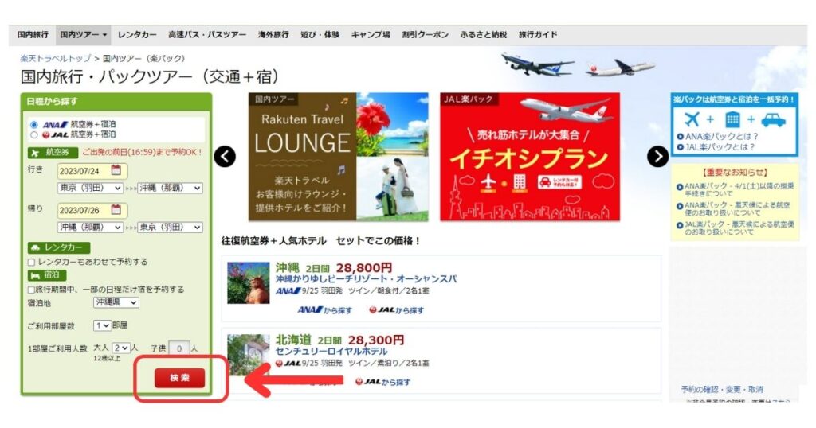Open the ふるさと納税 menu item
816x428 pixels.
[x=484, y=35]
